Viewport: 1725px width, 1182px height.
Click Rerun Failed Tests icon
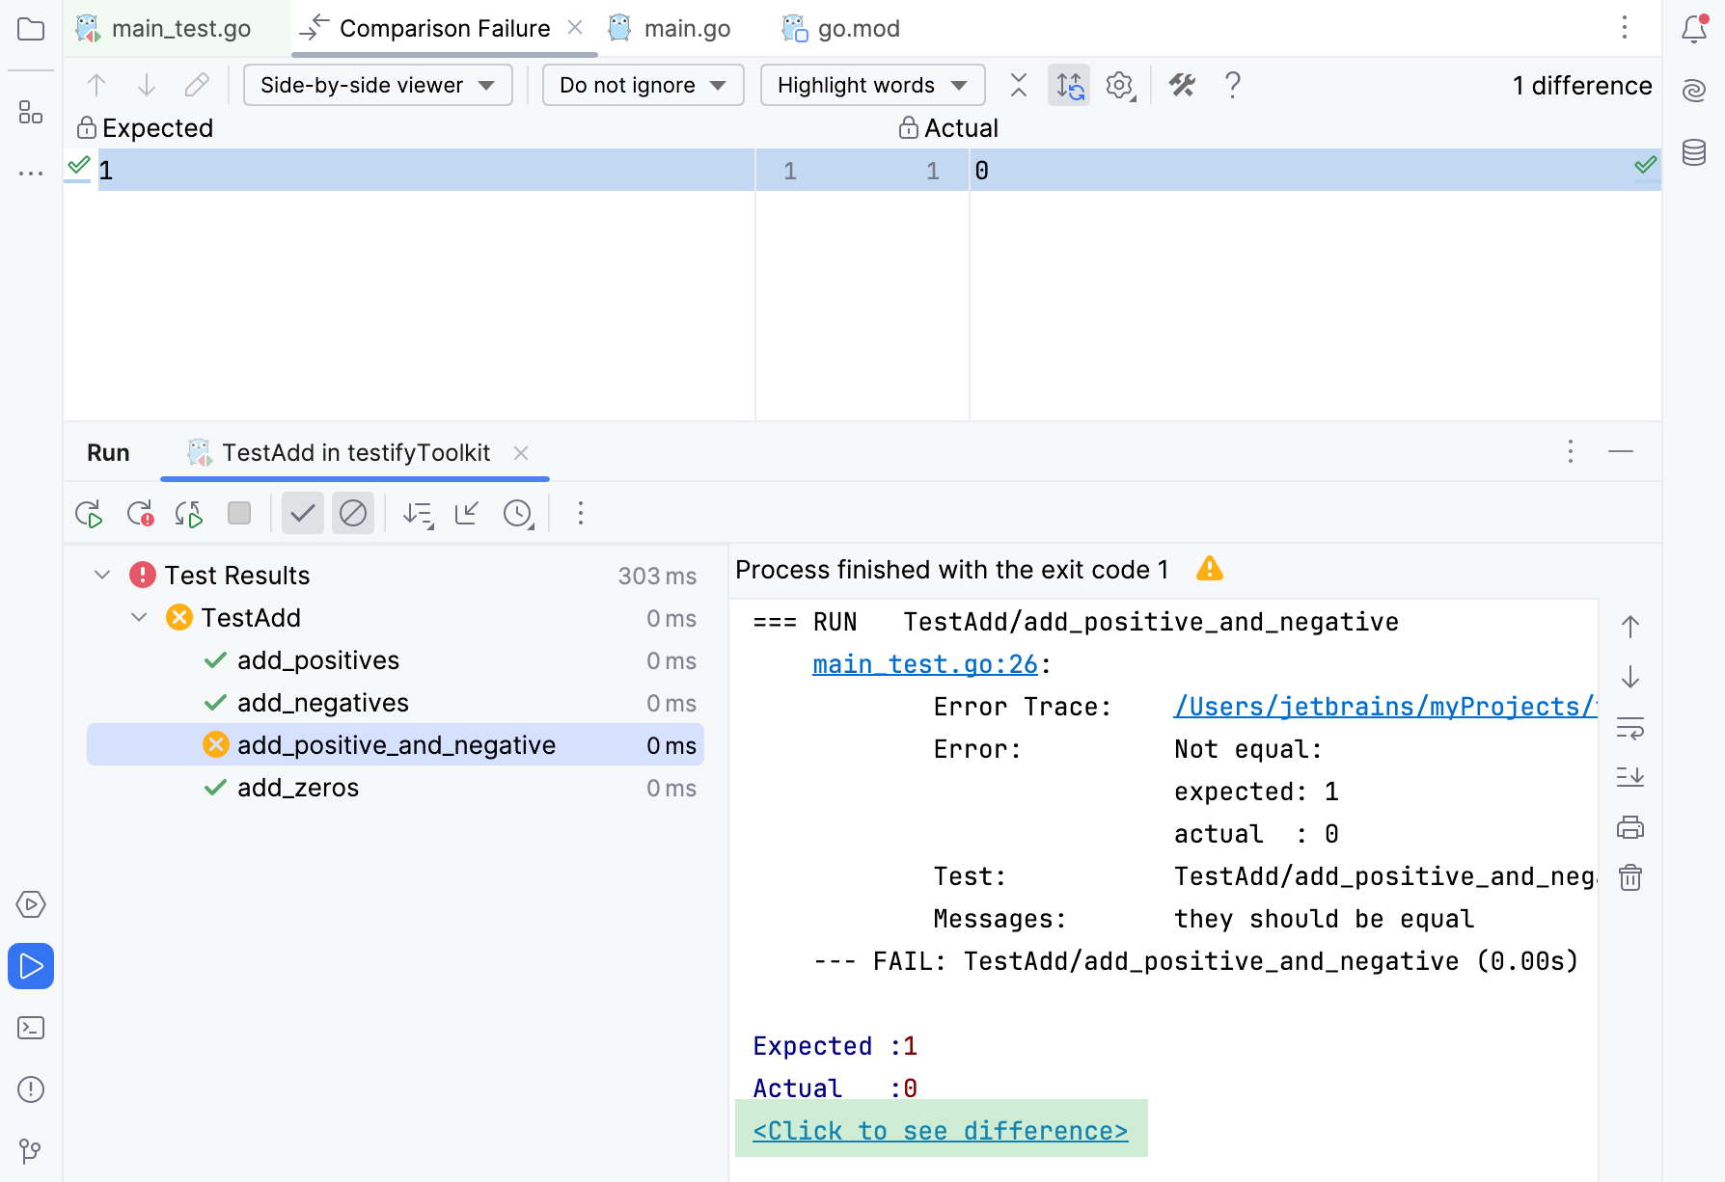[140, 514]
